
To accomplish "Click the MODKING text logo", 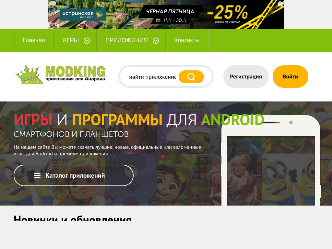I will coord(75,73).
